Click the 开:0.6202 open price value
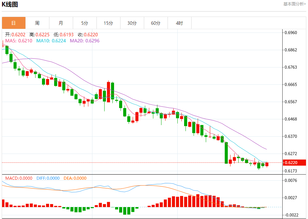 pos(15,35)
